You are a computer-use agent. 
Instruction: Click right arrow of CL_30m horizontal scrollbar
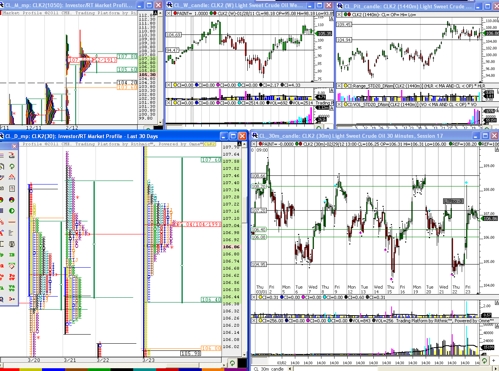tap(496, 369)
